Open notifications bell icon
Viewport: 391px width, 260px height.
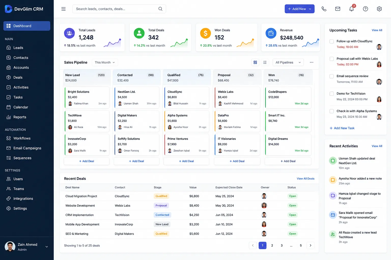click(x=352, y=9)
